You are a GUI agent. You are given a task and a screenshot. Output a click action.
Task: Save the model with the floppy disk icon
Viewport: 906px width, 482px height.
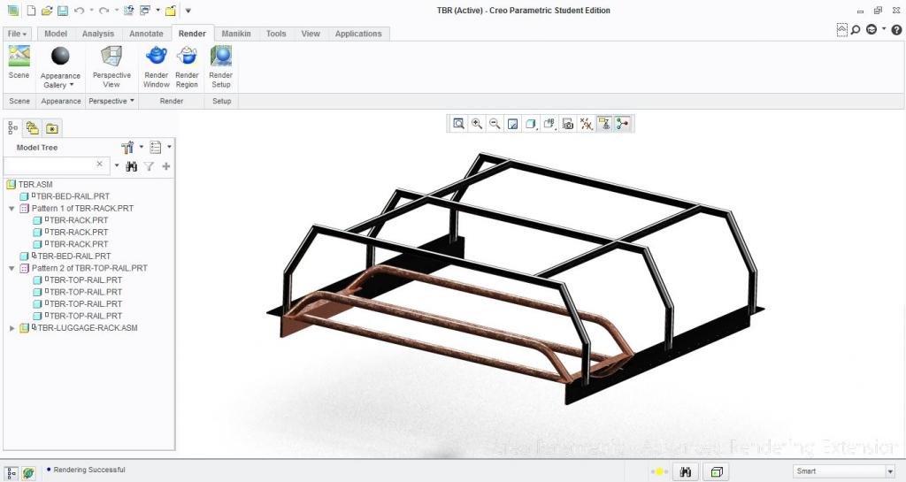pos(63,11)
